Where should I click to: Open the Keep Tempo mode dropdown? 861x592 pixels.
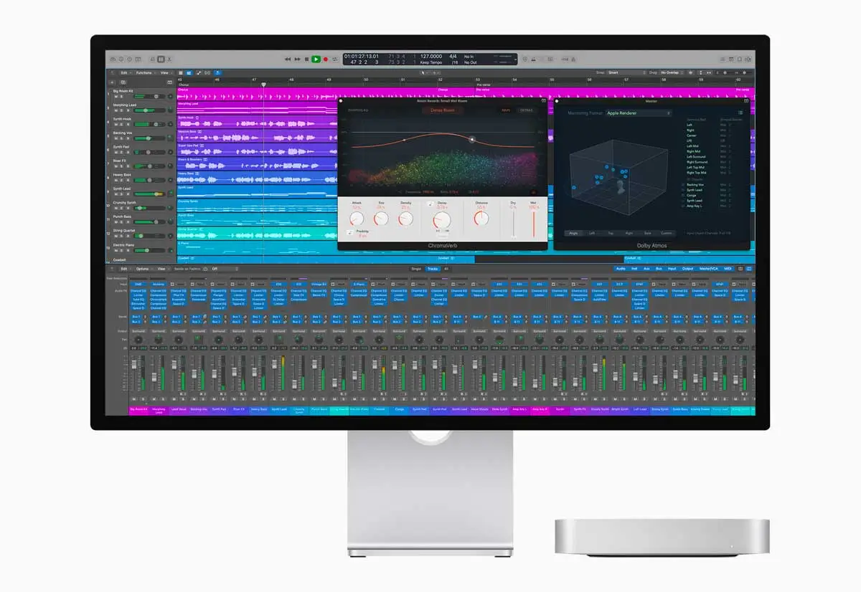tap(430, 62)
